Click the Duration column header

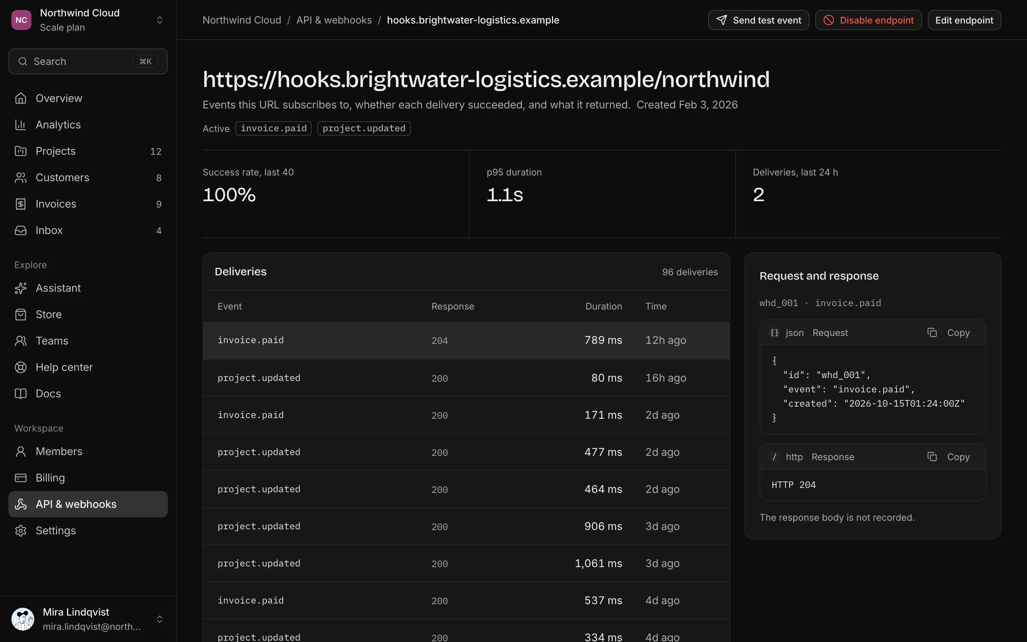point(603,306)
